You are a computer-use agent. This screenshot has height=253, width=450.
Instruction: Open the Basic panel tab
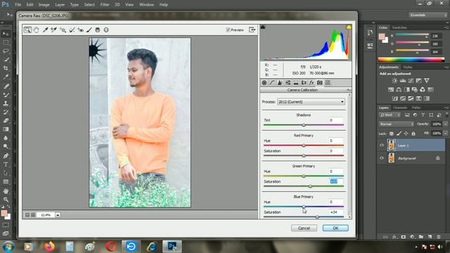pos(264,83)
